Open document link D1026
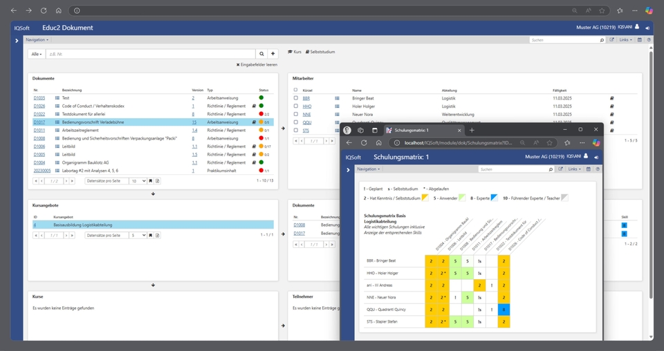Screen dimensions: 664x351 point(39,106)
